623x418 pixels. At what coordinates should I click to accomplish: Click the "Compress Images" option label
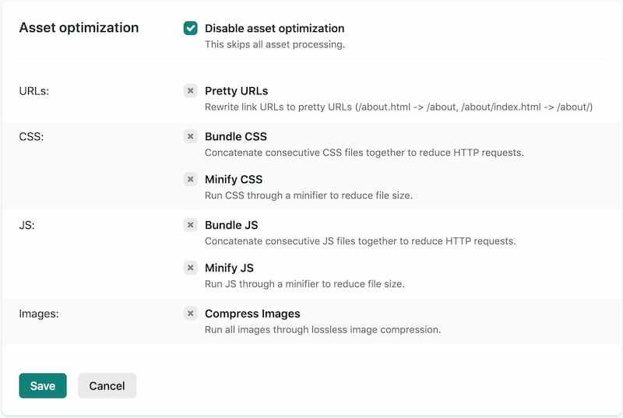click(252, 314)
